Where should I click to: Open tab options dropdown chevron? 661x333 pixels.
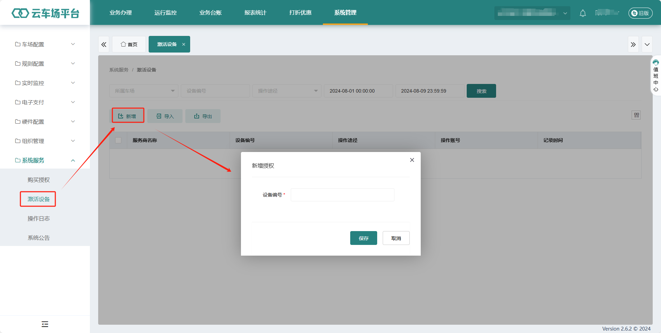(647, 44)
